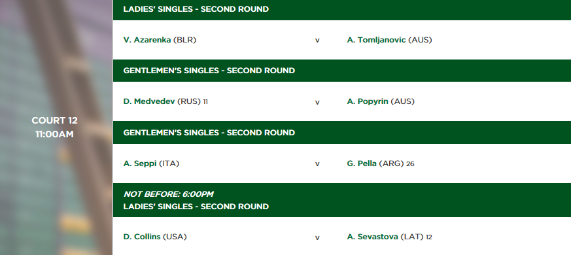Click the Not Before 6:00PM notice
This screenshot has height=255, width=571.
pyautogui.click(x=168, y=194)
